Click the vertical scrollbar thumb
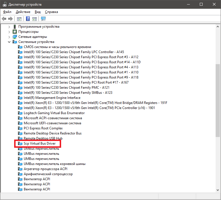 click(x=218, y=101)
